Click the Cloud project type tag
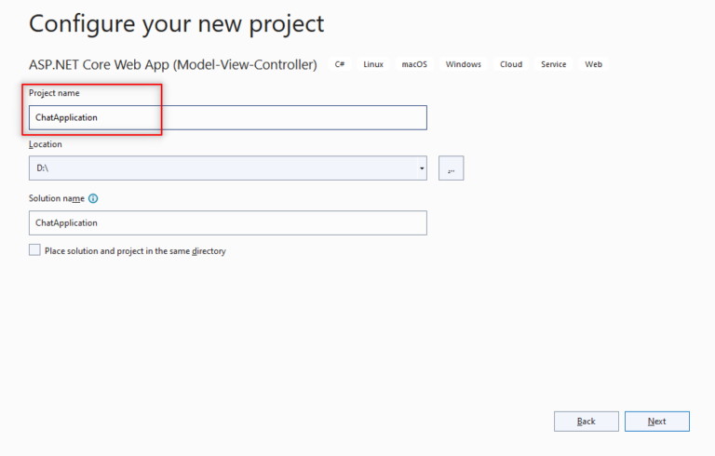The image size is (715, 456). (511, 64)
